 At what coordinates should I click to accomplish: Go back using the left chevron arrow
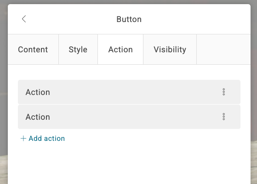pos(24,19)
